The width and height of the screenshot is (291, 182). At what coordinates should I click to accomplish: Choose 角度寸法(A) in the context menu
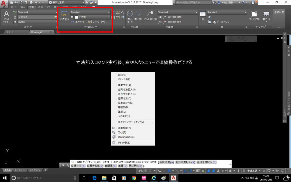[133, 85]
